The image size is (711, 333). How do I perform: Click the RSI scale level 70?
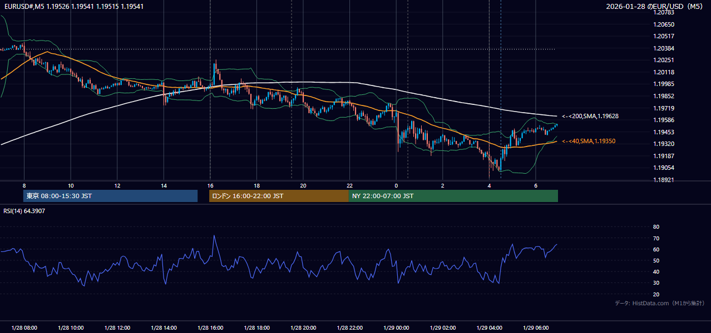[656, 238]
